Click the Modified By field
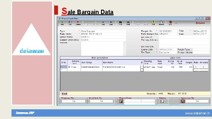Viewport: 212px width, 119px height. coord(101,101)
